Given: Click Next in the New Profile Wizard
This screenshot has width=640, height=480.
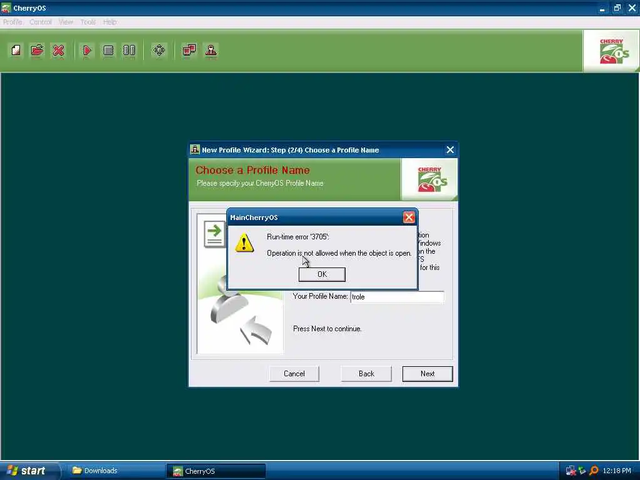Looking at the screenshot, I should [x=427, y=374].
